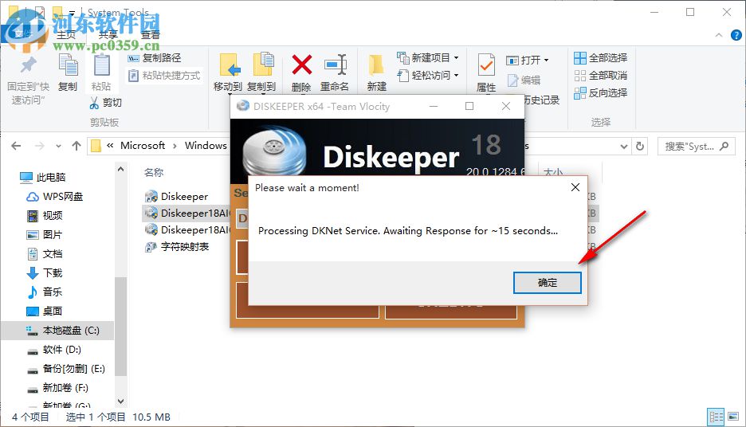Go up one folder level arrow
This screenshot has width=746, height=427.
[77, 146]
